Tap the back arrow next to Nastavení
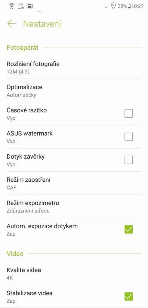The height and width of the screenshot is (308, 148). [11, 24]
